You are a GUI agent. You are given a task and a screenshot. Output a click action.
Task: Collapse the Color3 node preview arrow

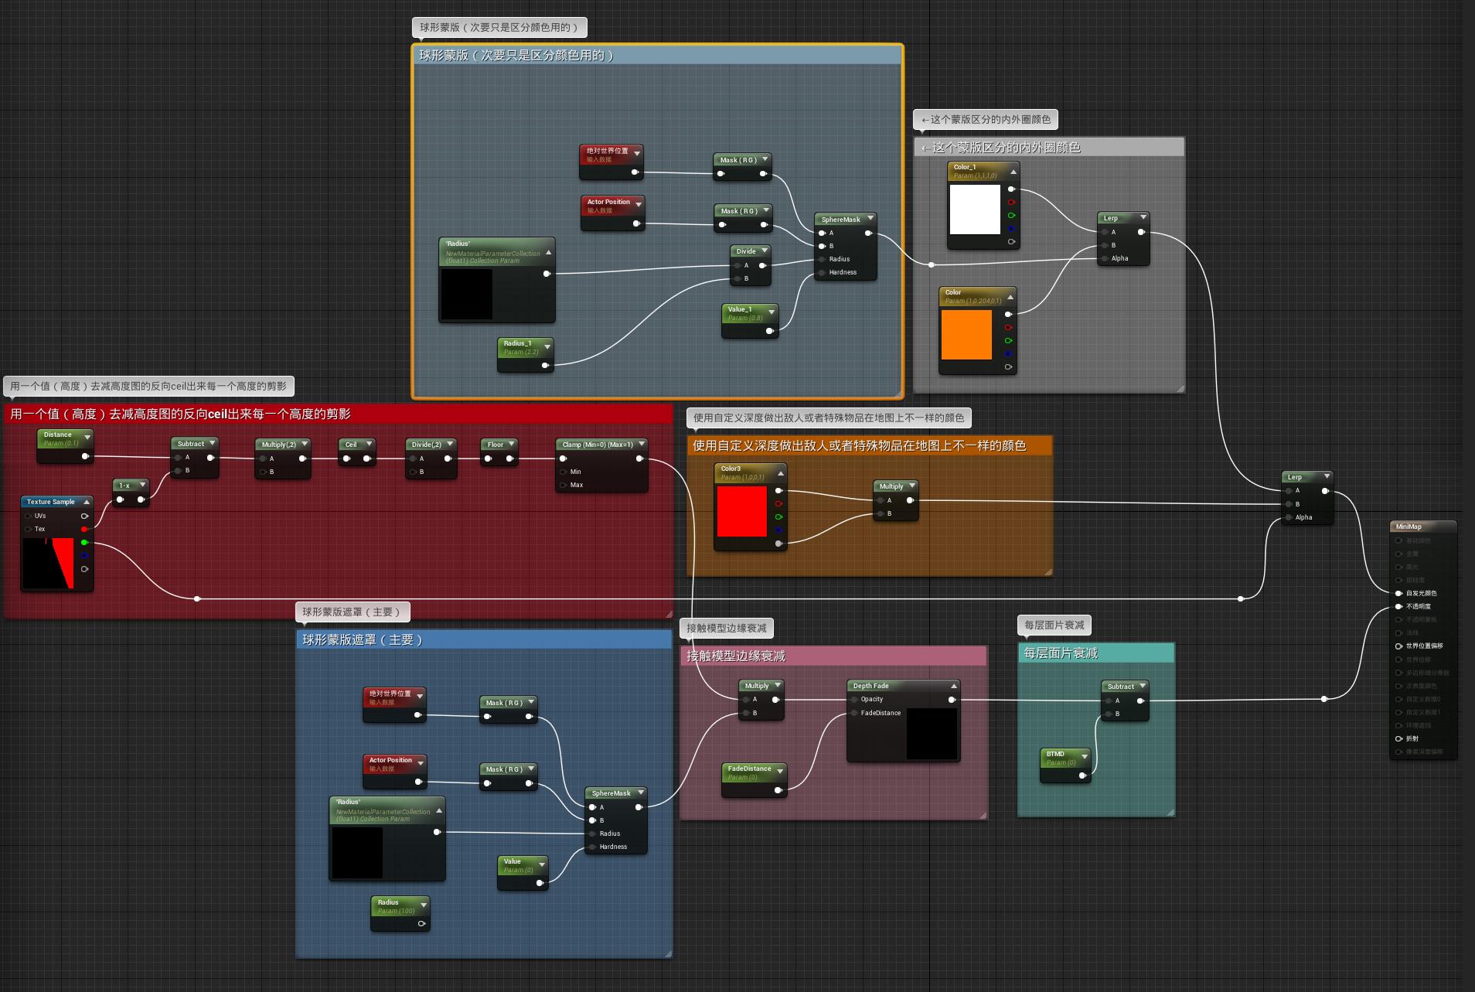tap(780, 473)
